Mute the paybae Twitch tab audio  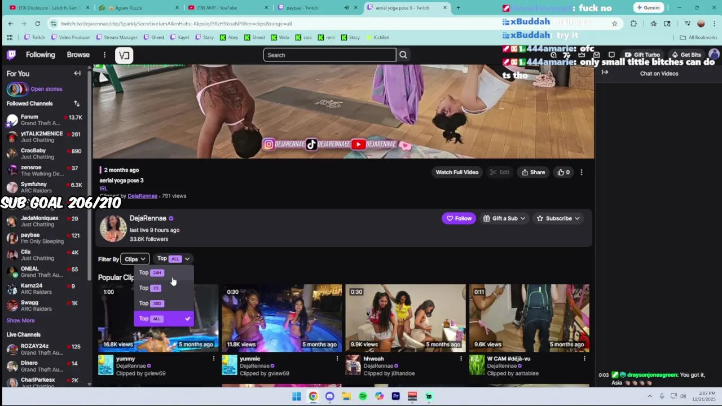coord(346,8)
